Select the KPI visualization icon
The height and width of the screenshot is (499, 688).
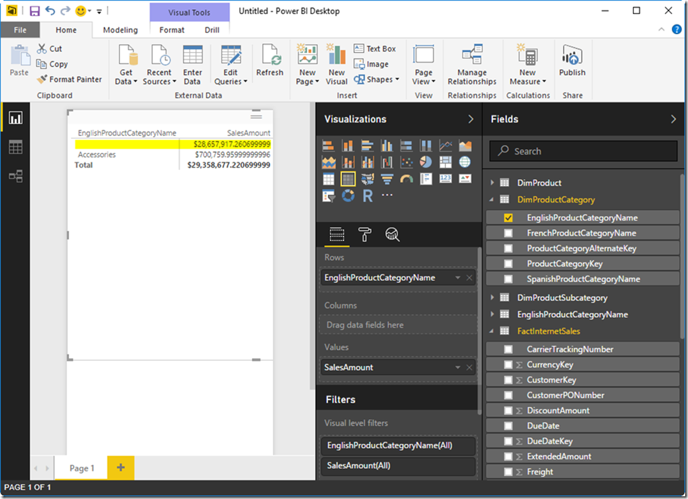click(x=465, y=179)
